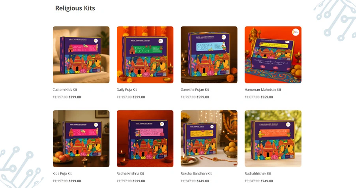Open the Custom Kids Kit product image
Image resolution: width=356 pixels, height=188 pixels.
(x=81, y=55)
